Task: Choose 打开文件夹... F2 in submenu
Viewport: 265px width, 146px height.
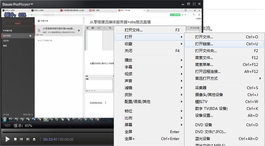Action: point(224,51)
